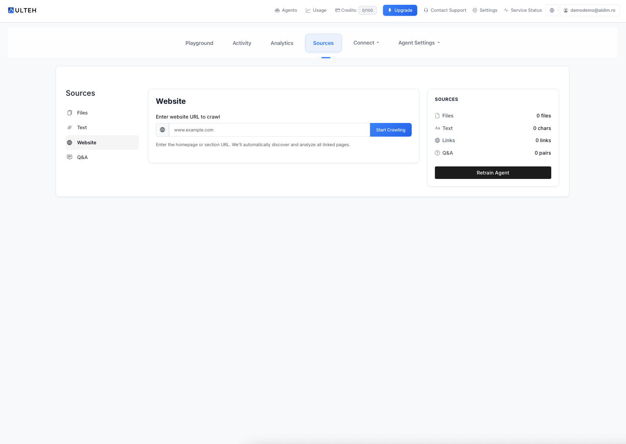
Task: Select the Text source icon
Action: click(x=69, y=127)
